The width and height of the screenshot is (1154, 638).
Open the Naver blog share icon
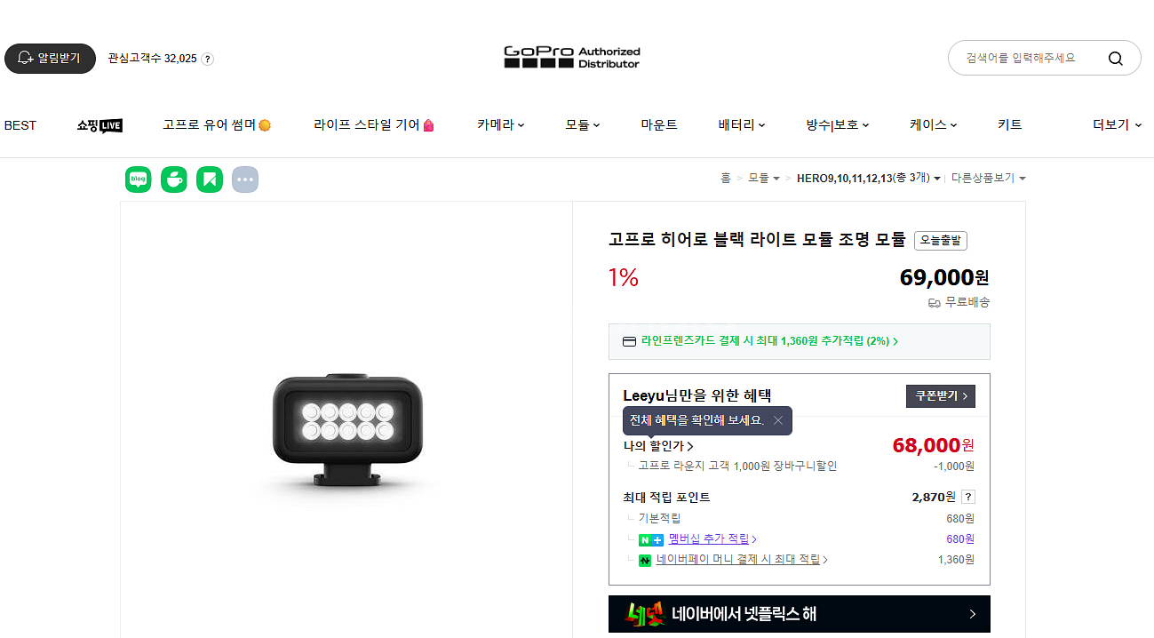tap(139, 179)
